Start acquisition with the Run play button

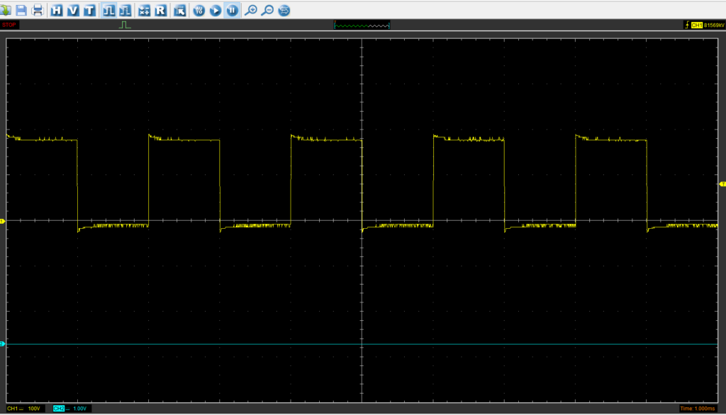[216, 10]
